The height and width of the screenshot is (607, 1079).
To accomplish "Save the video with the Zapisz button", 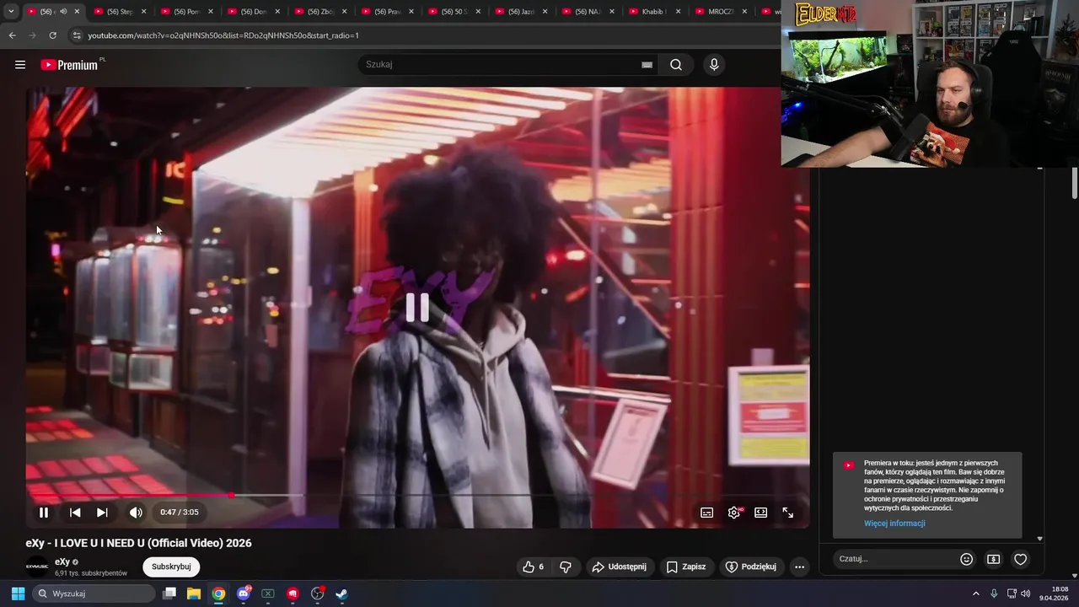I will pyautogui.click(x=686, y=567).
